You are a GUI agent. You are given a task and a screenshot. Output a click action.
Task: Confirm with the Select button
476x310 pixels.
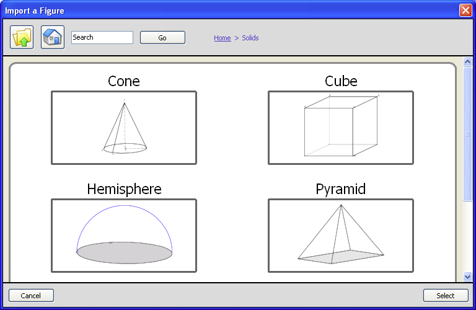(446, 295)
